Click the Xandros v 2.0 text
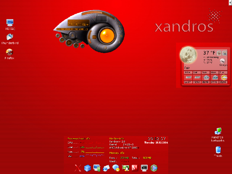Viewport: 232px width, 174px height. pyautogui.click(x=117, y=142)
